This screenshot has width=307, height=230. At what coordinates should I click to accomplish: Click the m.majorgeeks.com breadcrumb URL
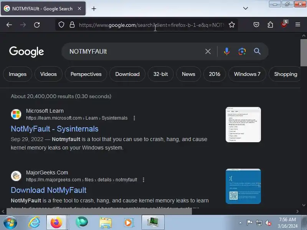[81, 180]
